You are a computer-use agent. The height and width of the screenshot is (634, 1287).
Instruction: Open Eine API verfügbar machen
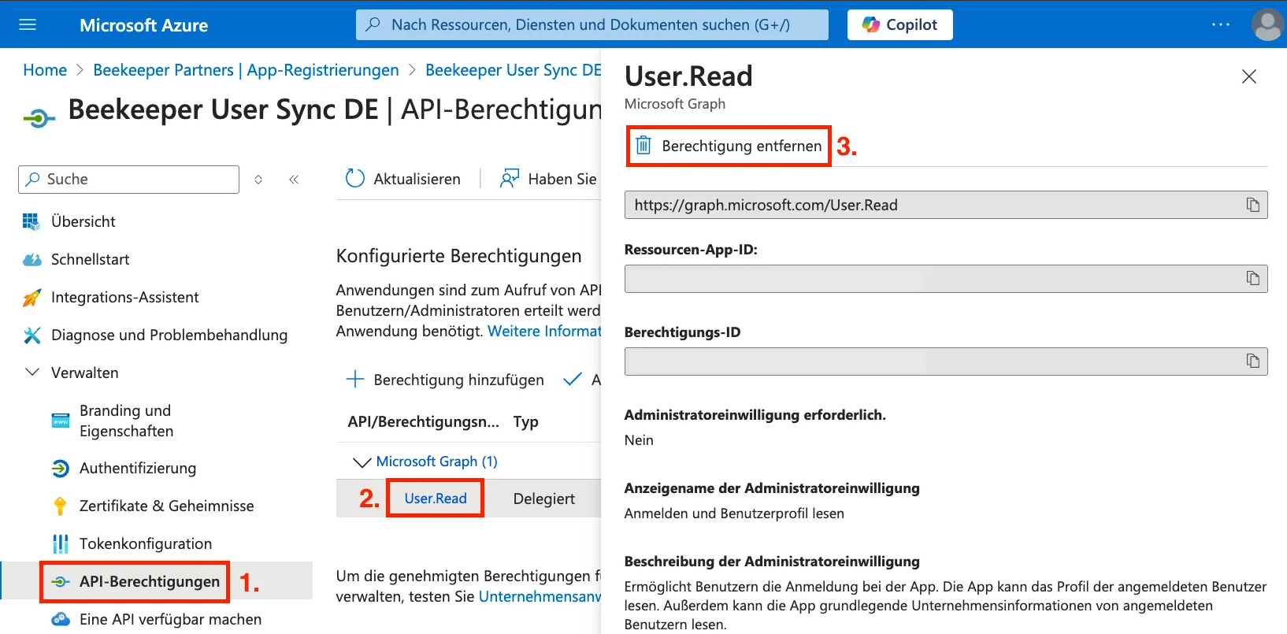pos(170,619)
